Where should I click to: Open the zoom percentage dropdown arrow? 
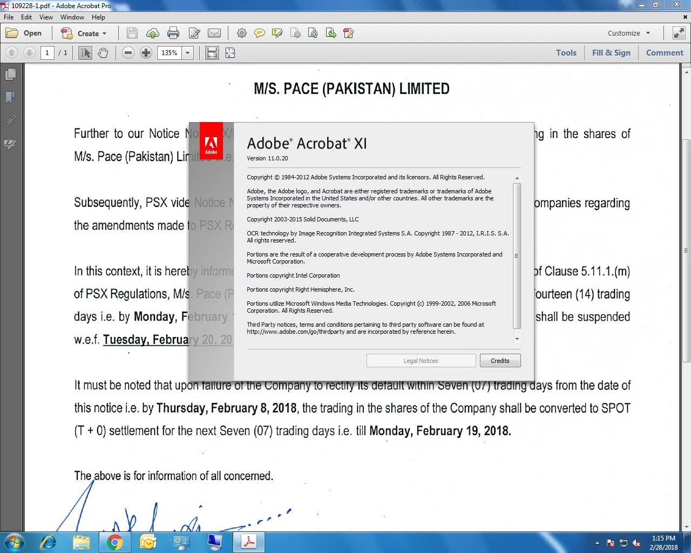pos(188,52)
